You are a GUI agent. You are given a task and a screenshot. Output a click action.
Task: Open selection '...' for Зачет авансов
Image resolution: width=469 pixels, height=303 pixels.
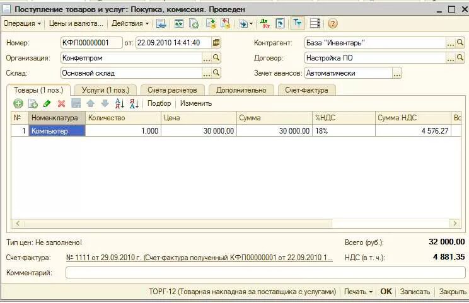pos(397,73)
